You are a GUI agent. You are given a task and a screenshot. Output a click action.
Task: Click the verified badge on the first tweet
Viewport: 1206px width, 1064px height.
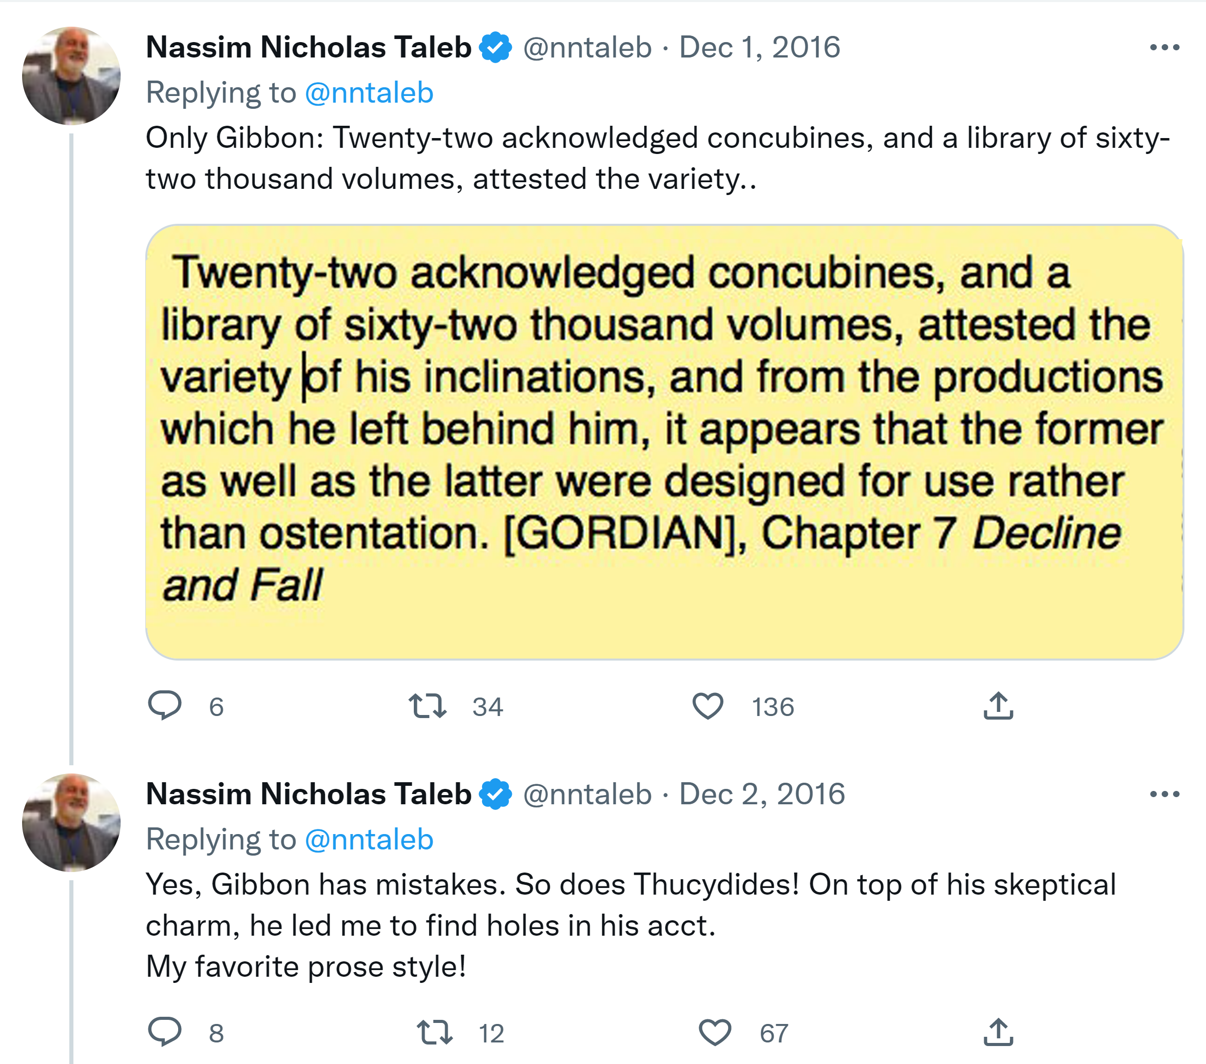(x=495, y=48)
